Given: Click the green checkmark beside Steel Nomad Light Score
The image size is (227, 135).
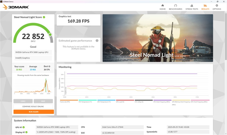Looking at the screenshot, I should pos(44,17).
